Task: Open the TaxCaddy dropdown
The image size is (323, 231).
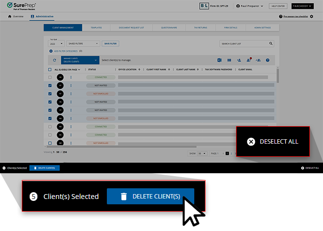Action: point(303,6)
